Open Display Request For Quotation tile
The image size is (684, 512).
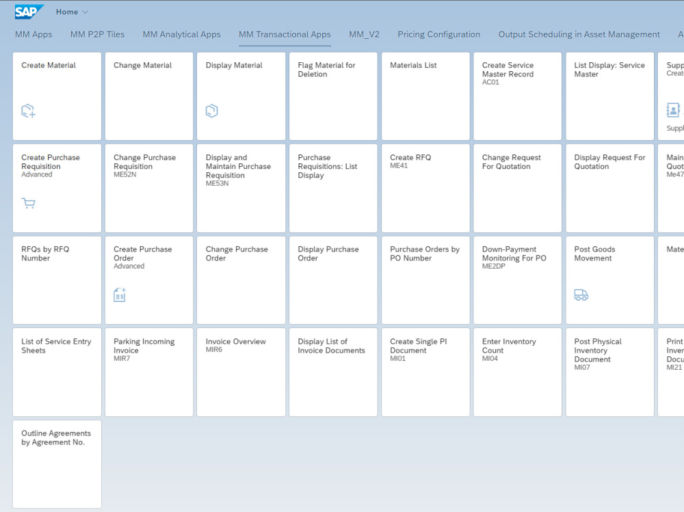610,189
